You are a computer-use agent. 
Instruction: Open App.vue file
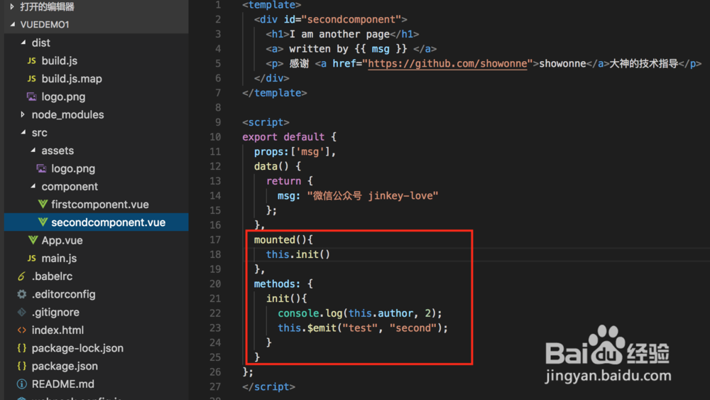62,241
